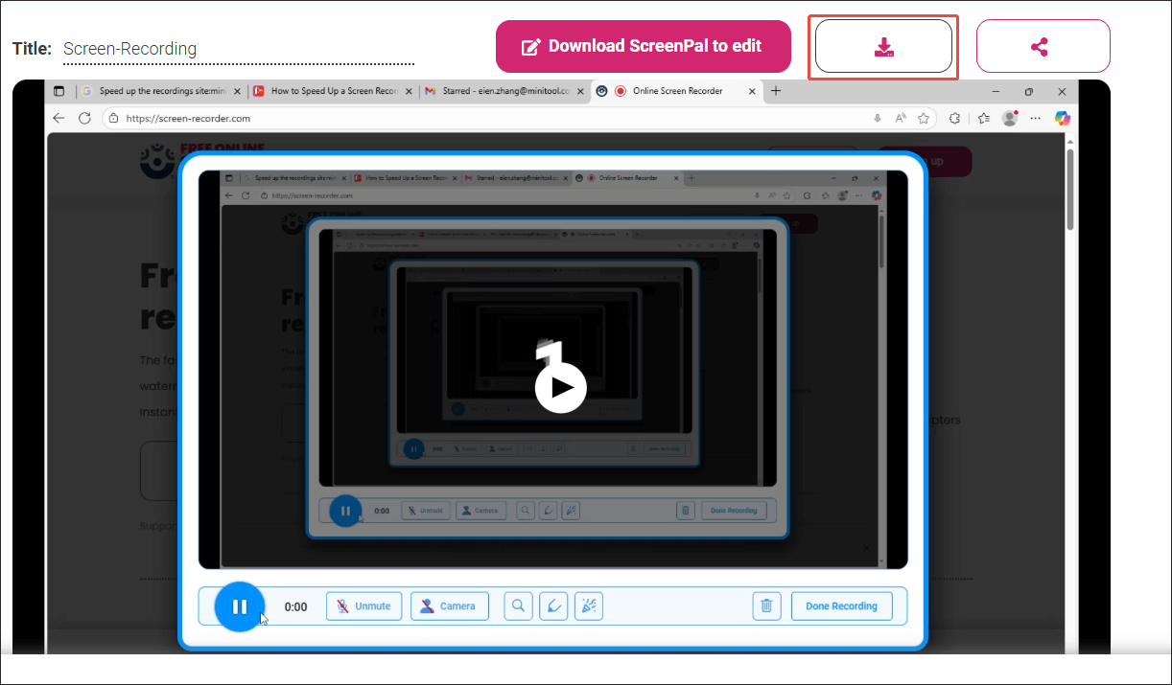Open the browser extensions icon
This screenshot has width=1172, height=685.
(x=954, y=118)
